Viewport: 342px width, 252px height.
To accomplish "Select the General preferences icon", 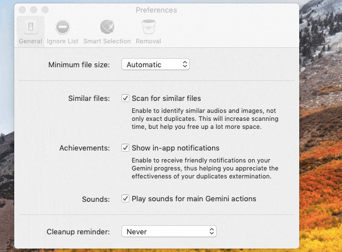I will coord(31,27).
